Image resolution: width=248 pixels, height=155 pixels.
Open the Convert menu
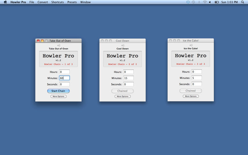click(x=43, y=2)
